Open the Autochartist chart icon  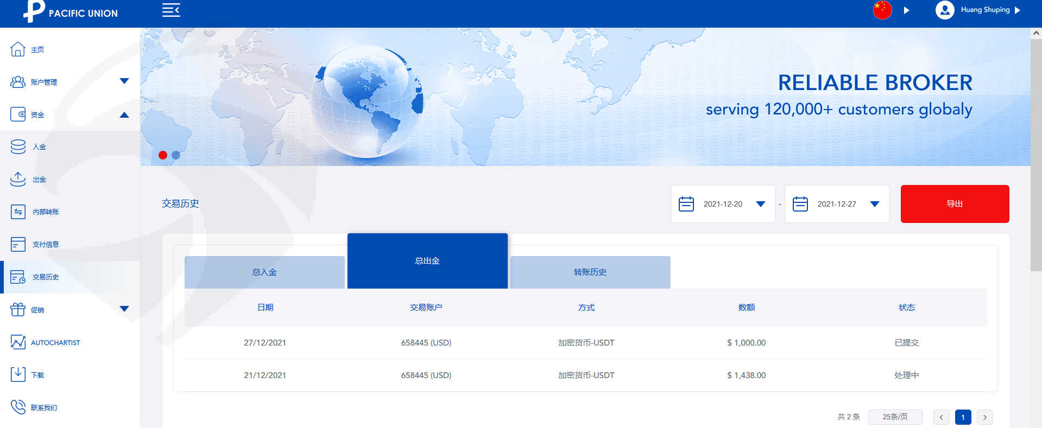[x=18, y=342]
